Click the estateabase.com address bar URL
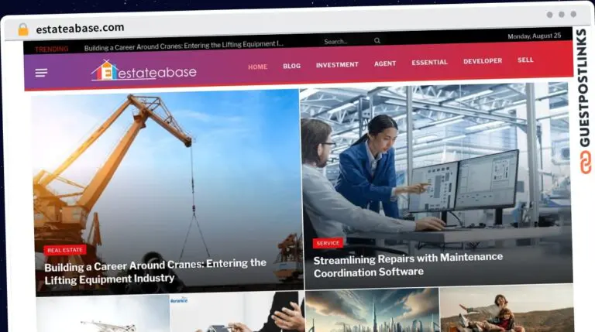The image size is (595, 332). click(80, 28)
